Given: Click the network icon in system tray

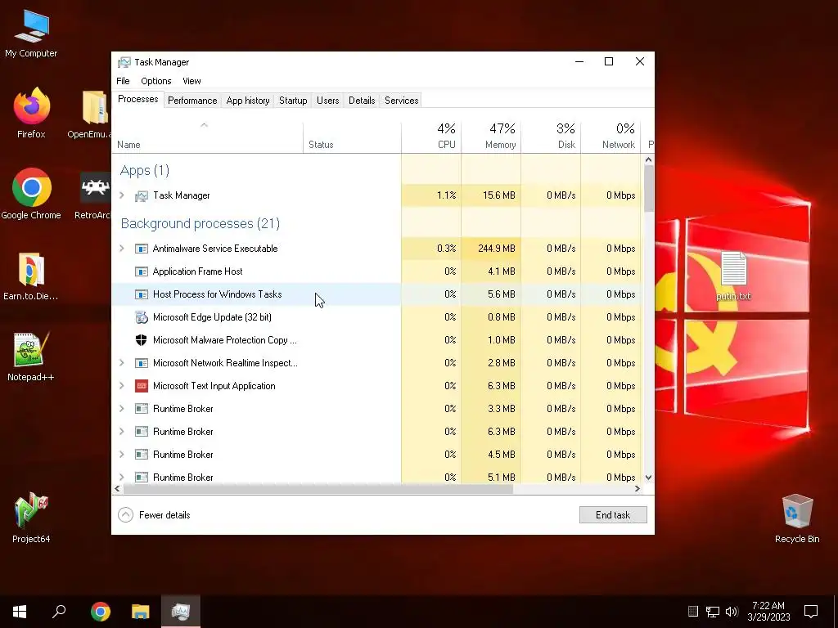Looking at the screenshot, I should click(713, 612).
